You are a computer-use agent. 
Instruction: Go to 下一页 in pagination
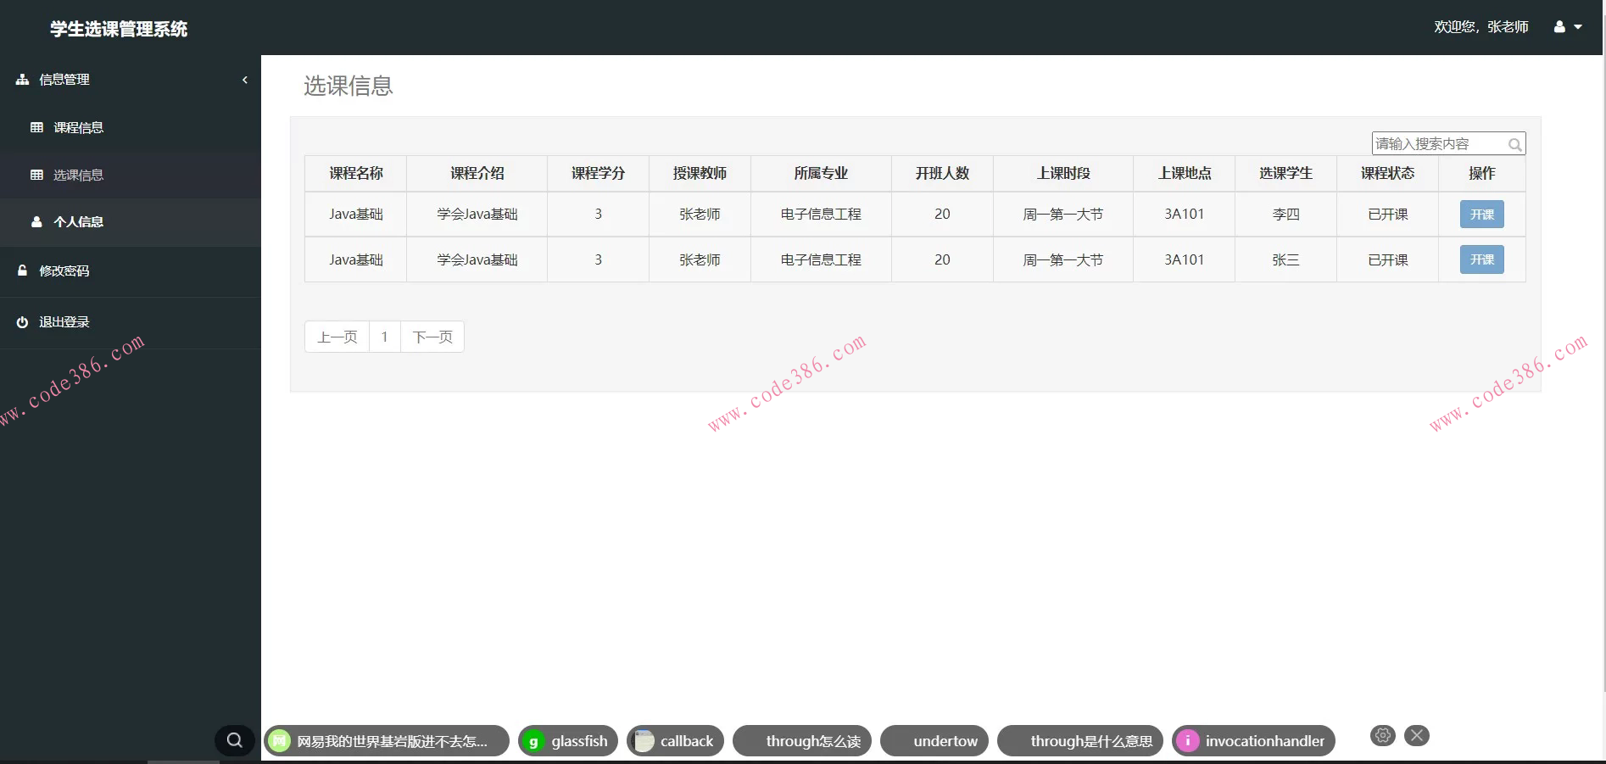[x=432, y=336]
